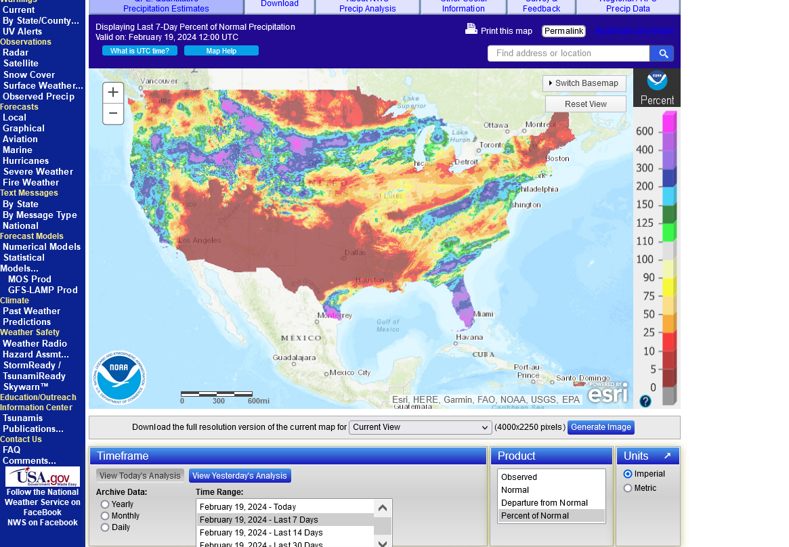
Task: Open the Precip Analysis tab
Action: tap(367, 6)
